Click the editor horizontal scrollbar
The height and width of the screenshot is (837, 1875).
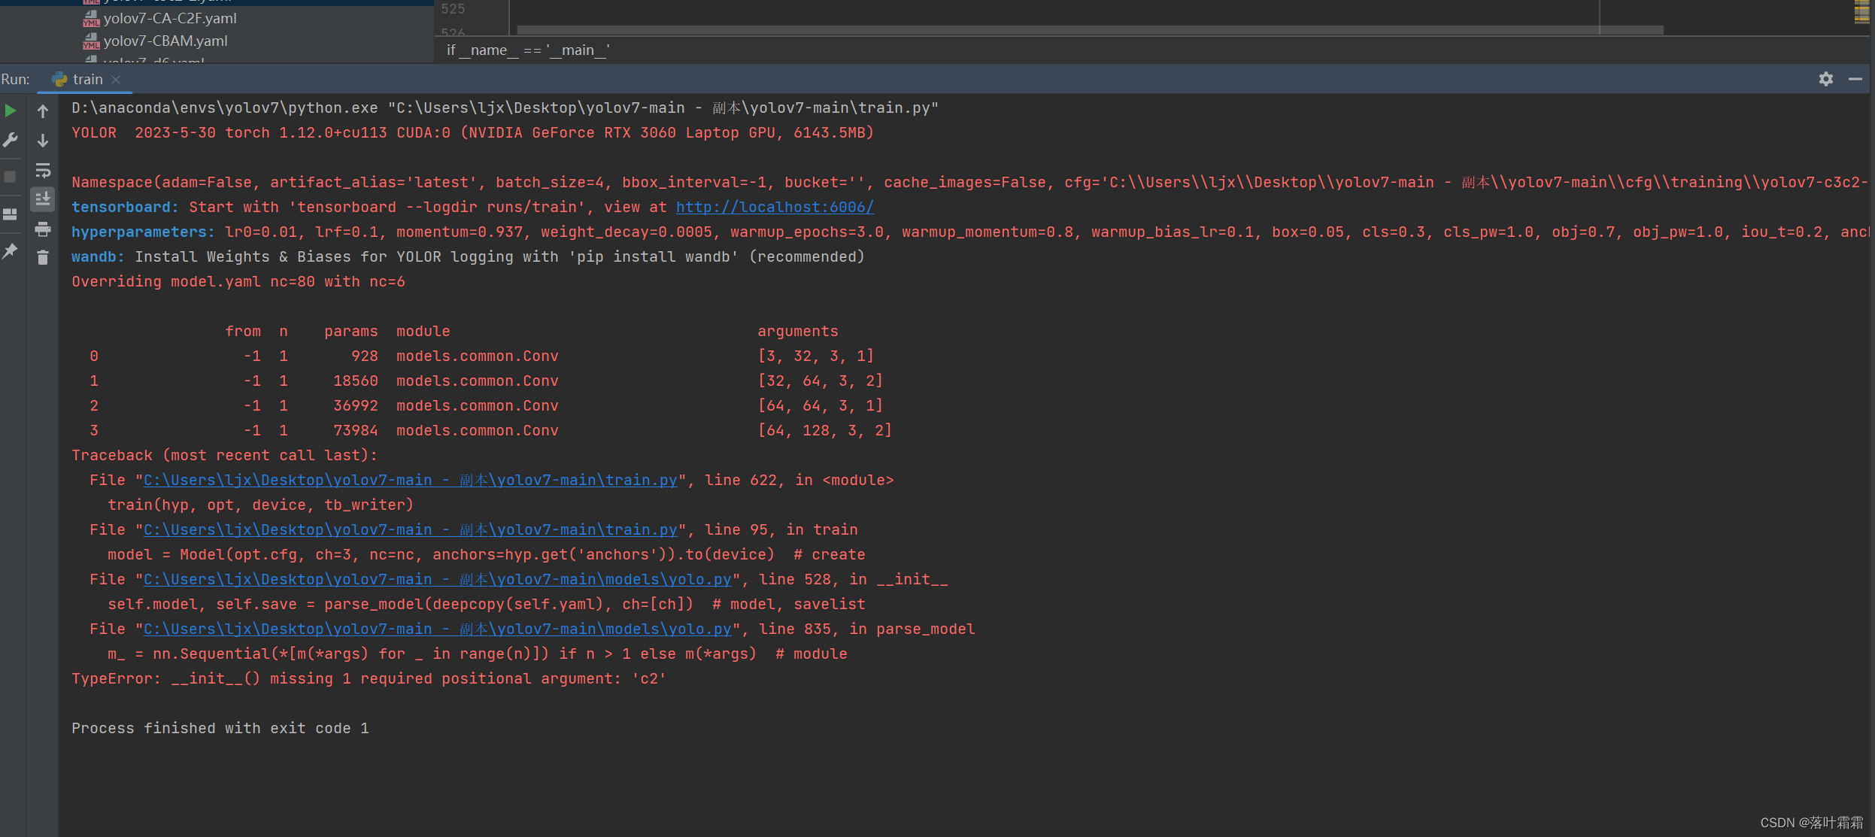pos(1089,30)
